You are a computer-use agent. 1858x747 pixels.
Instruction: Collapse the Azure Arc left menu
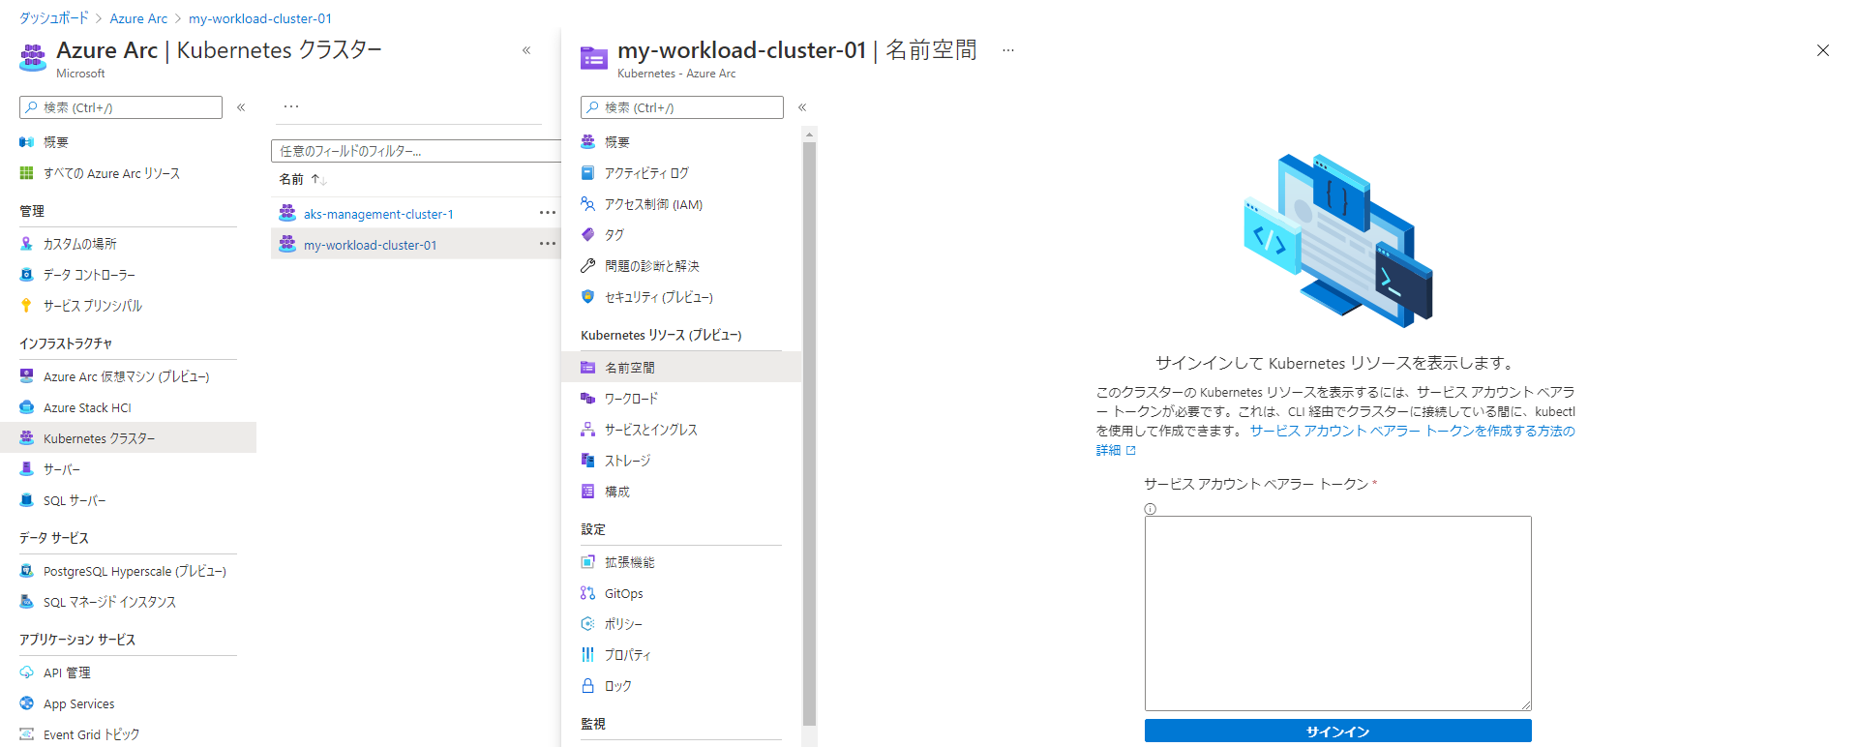pos(241,107)
